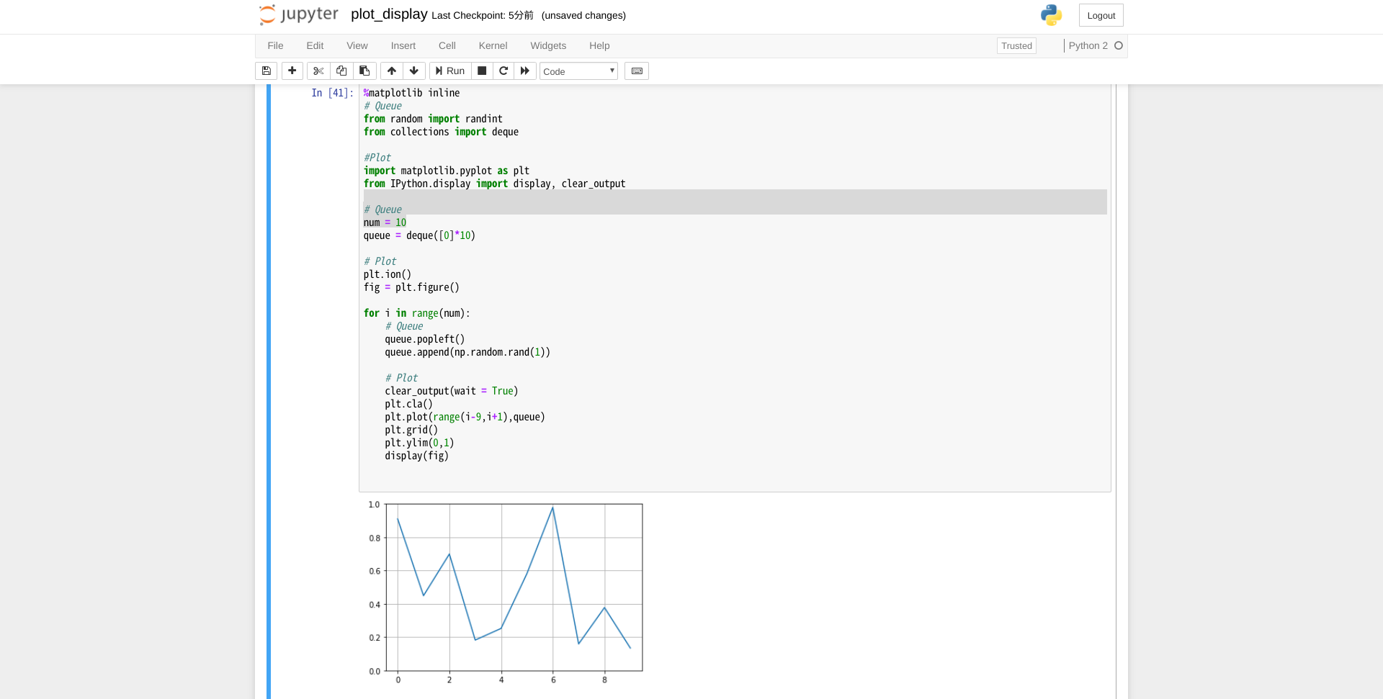This screenshot has height=699, width=1383.
Task: Open the Help menu
Action: pyautogui.click(x=599, y=45)
